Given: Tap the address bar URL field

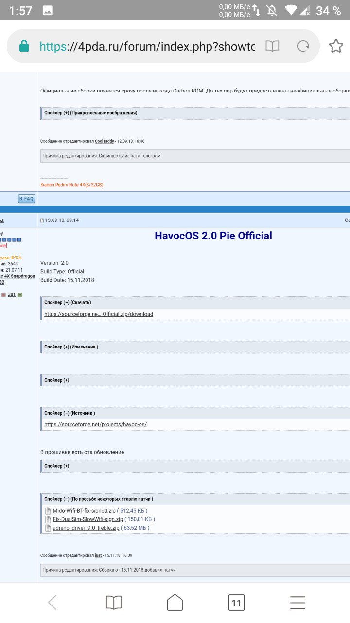Looking at the screenshot, I should (x=147, y=46).
